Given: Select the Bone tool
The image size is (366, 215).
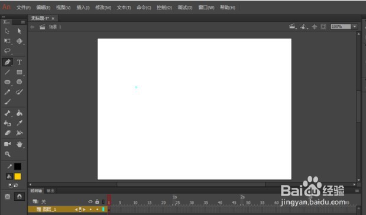Looking at the screenshot, I should pyautogui.click(x=7, y=113).
